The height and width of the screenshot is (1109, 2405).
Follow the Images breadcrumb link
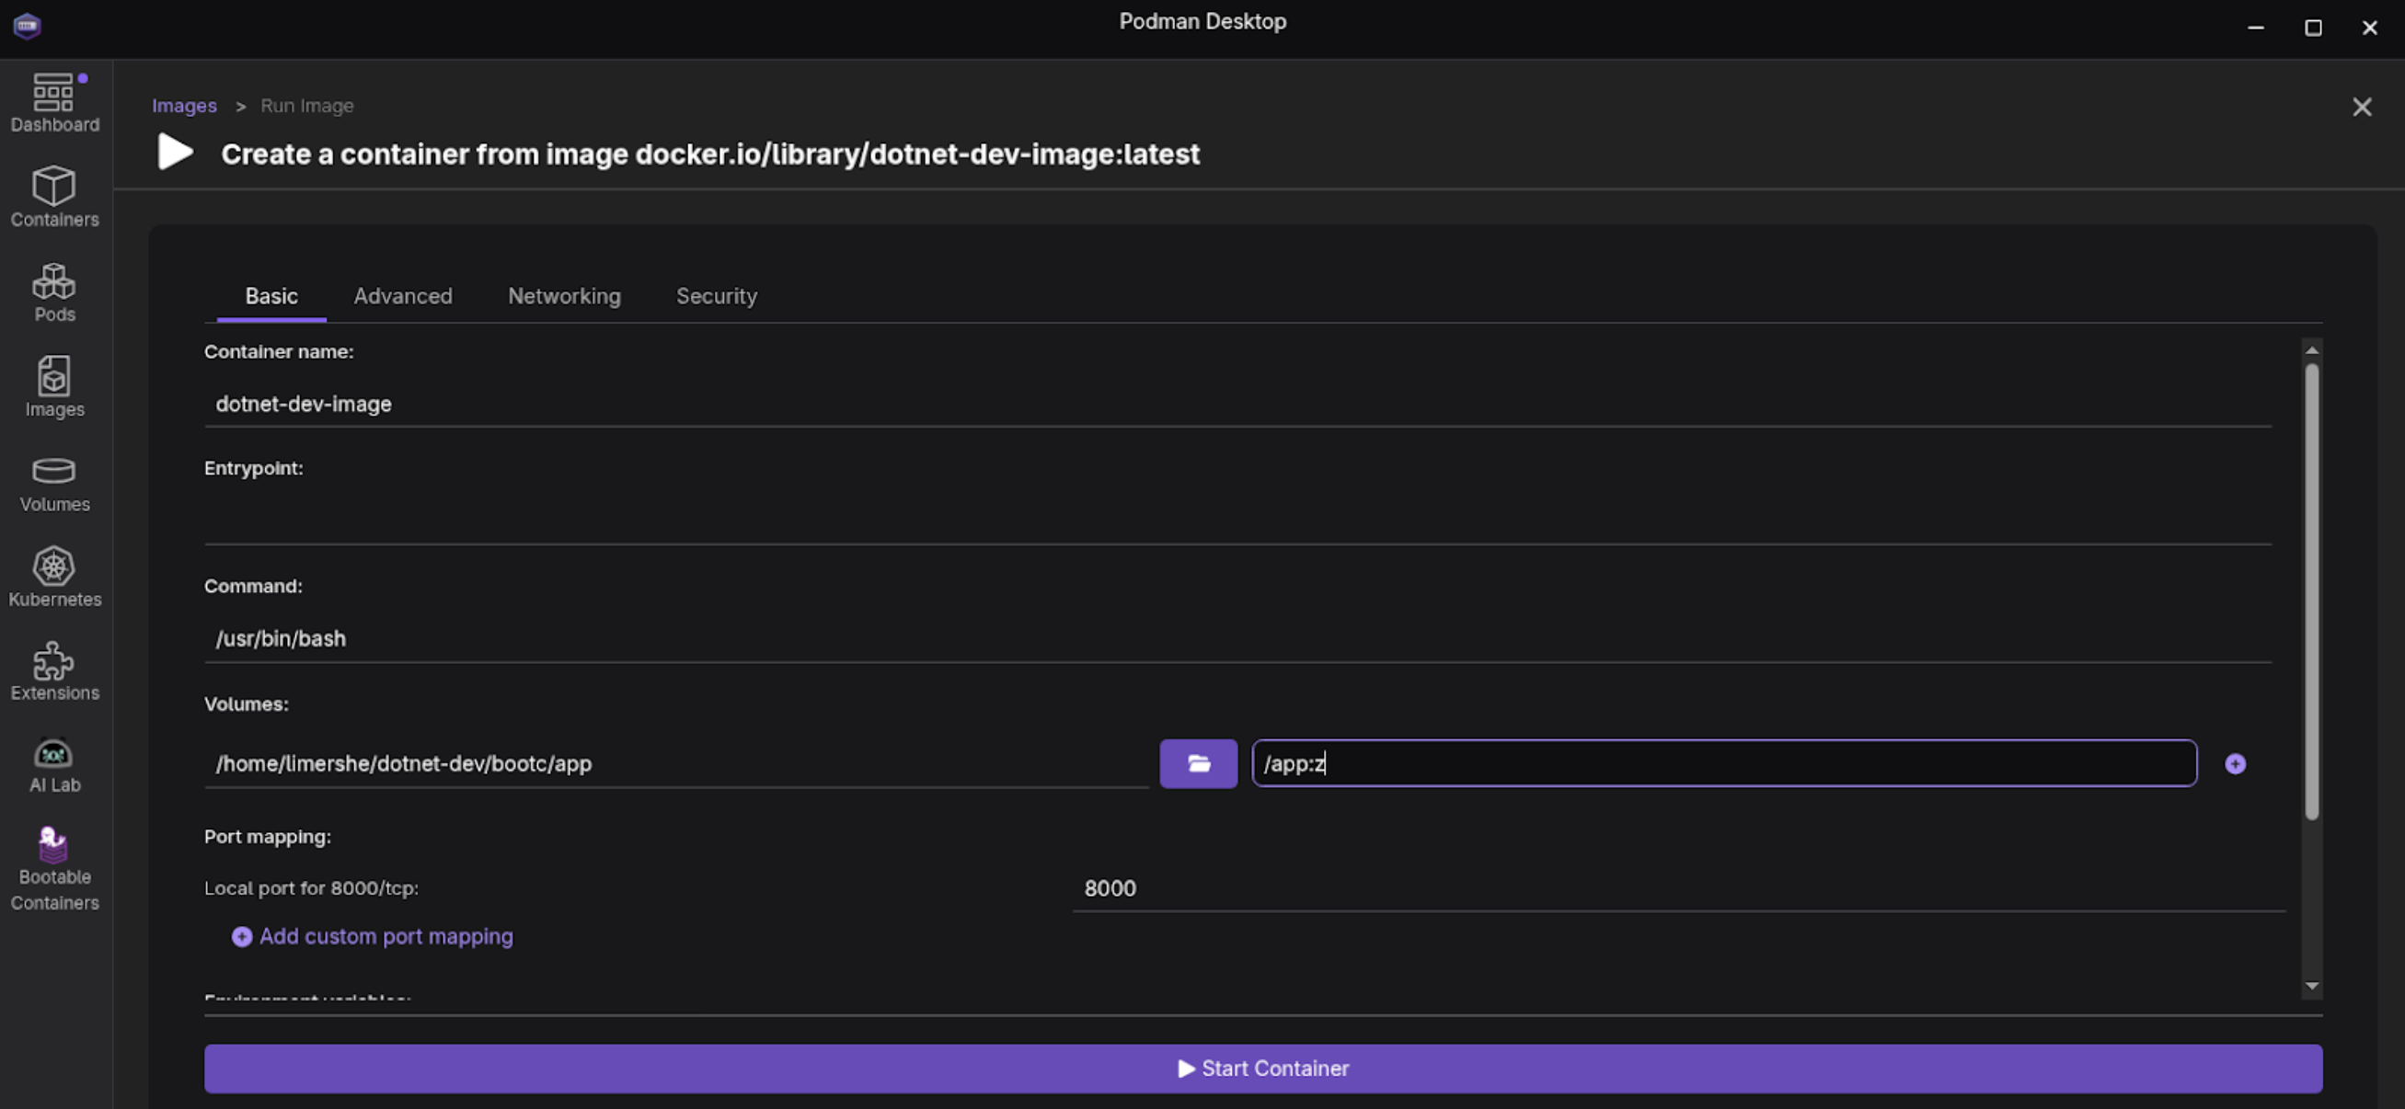[184, 106]
